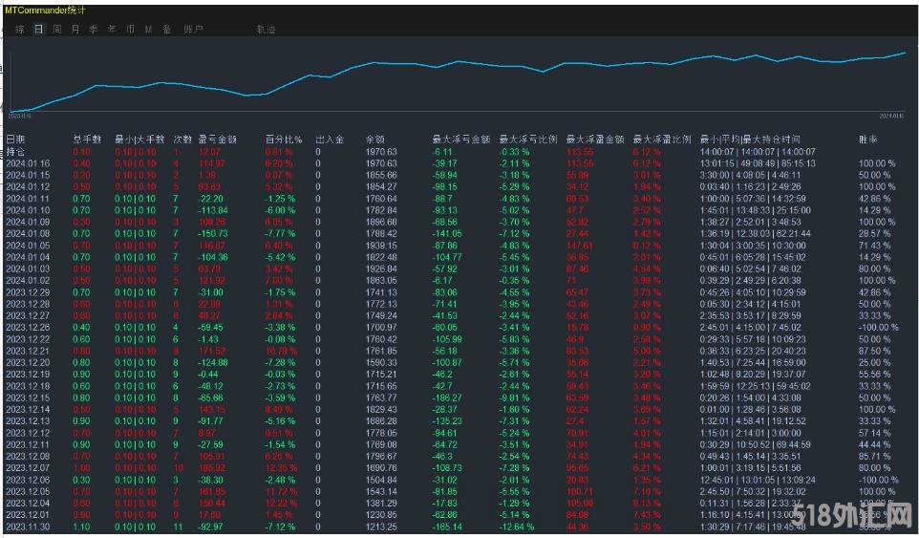919x538 pixels.
Task: Click the 最大浮盈金额 column header
Action: coord(595,140)
